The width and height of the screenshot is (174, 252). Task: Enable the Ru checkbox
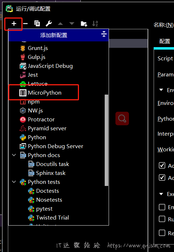tap(162, 219)
